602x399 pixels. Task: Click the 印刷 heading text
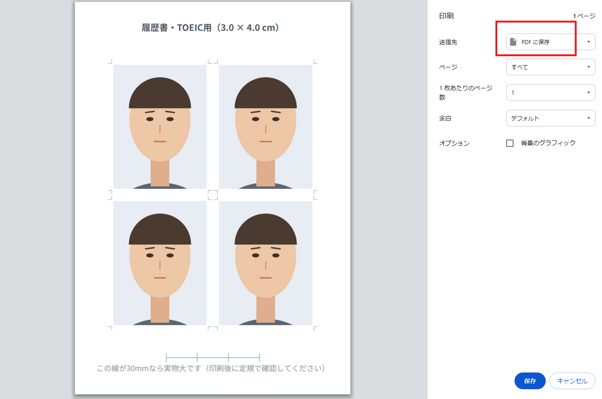pos(447,16)
